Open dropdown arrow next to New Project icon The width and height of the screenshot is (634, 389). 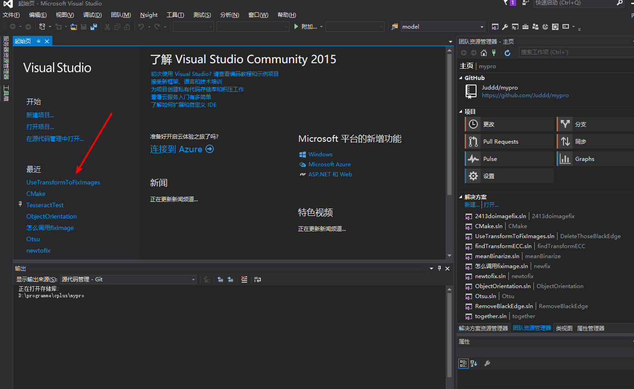click(x=50, y=27)
